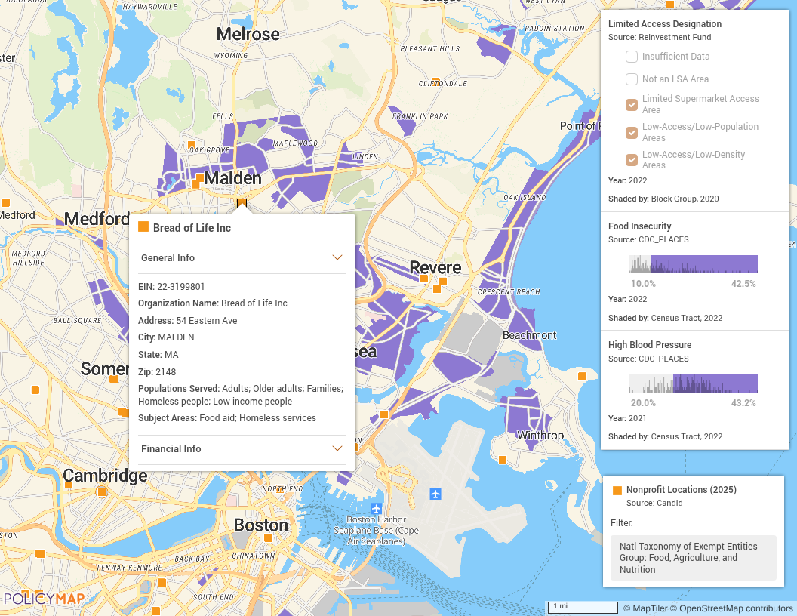Click the High Blood Pressure legend title

point(650,344)
